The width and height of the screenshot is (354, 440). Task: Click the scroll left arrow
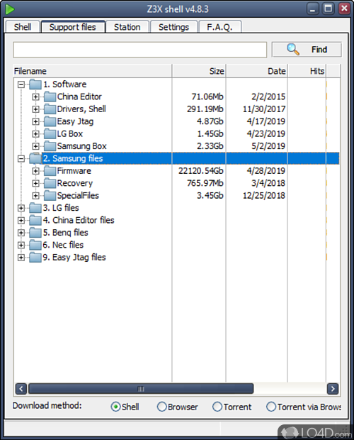21,389
